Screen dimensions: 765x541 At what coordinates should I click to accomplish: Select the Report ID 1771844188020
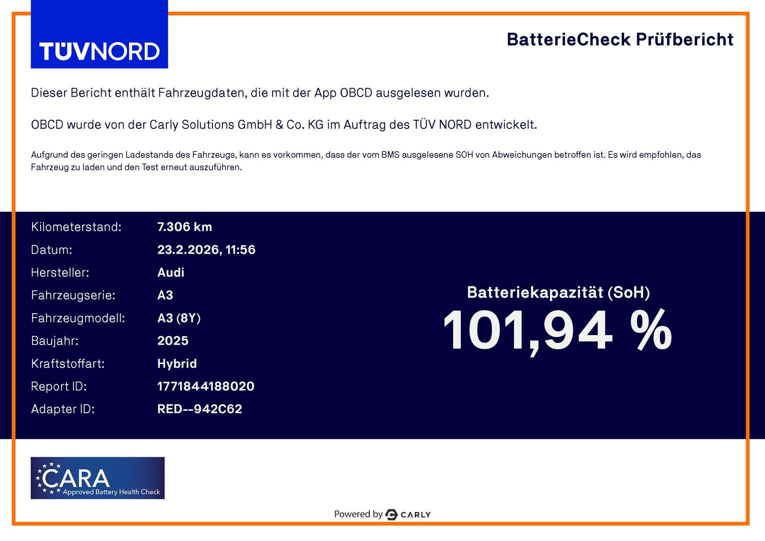[x=206, y=386]
